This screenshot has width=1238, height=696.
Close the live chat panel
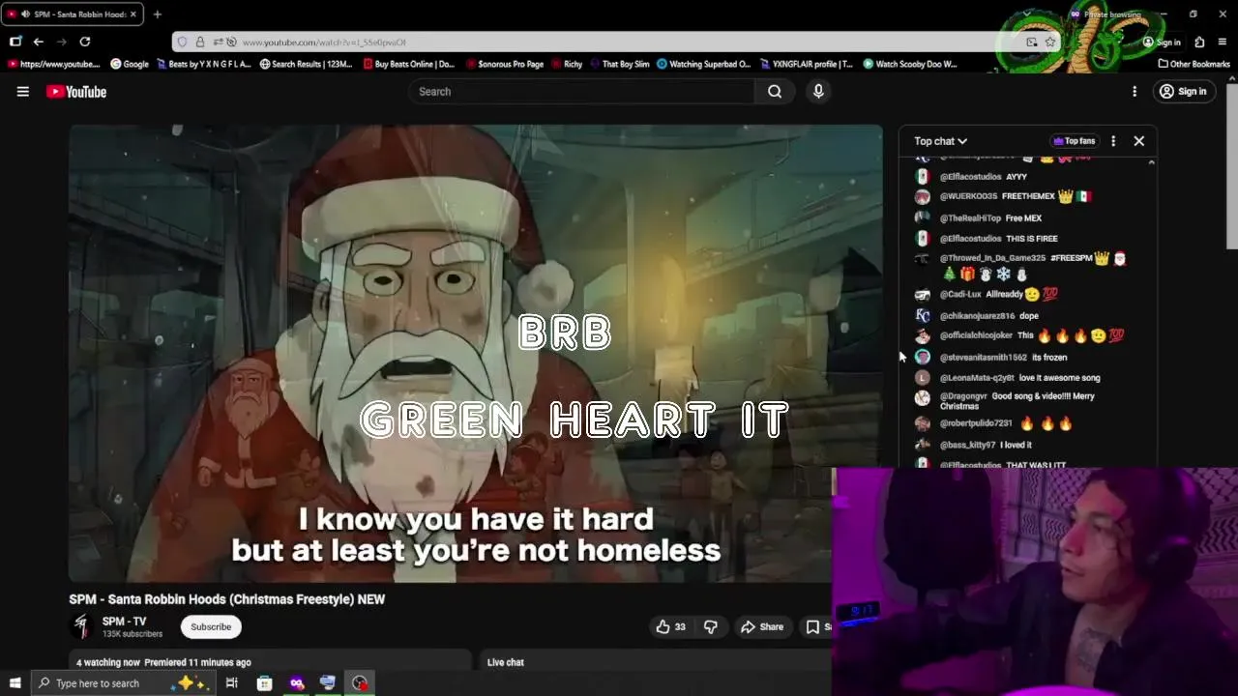pos(1139,141)
